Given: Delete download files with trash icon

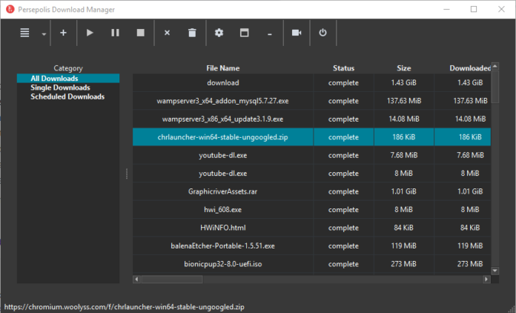Looking at the screenshot, I should pyautogui.click(x=192, y=33).
